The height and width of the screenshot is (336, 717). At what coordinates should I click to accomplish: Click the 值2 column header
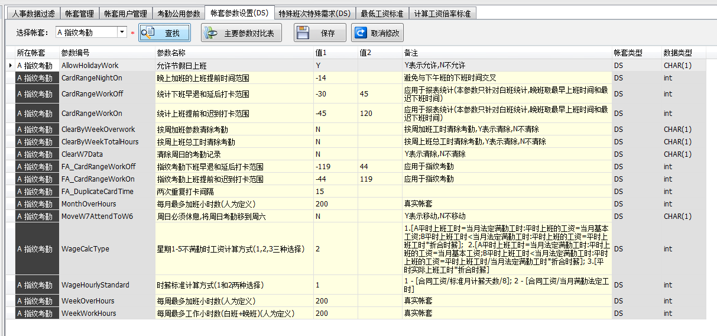(x=379, y=53)
